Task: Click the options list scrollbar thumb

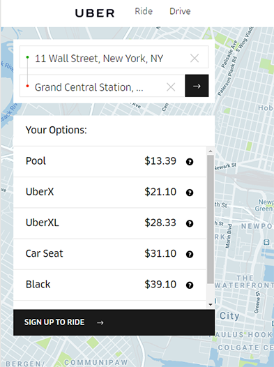Action: (211, 219)
